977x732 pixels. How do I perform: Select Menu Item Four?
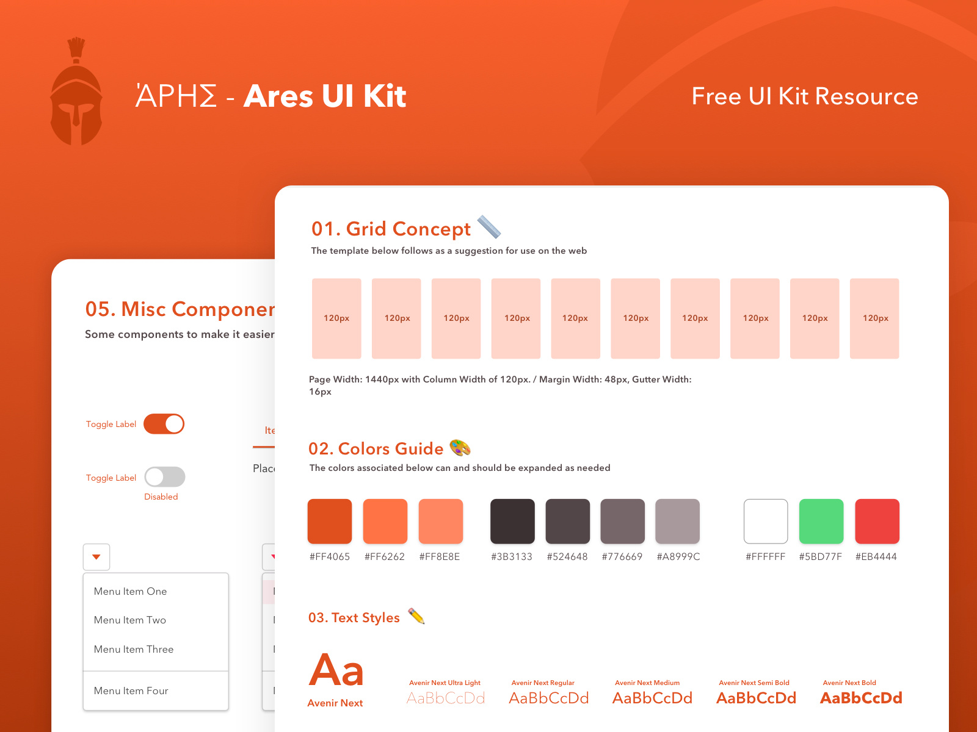point(156,691)
